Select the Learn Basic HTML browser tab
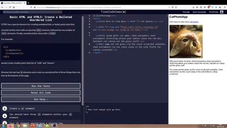This screenshot has height=128, width=227. (13, 3)
